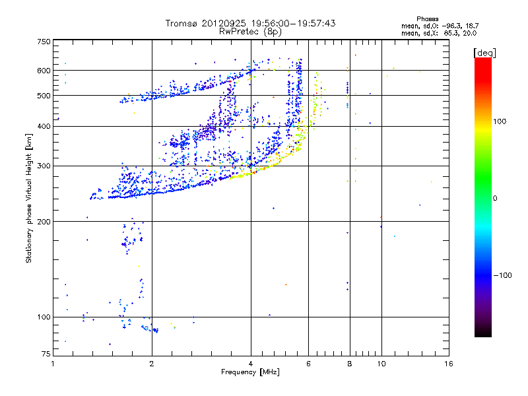Click the y-axis tick label '400'
The width and height of the screenshot is (528, 396).
tap(44, 126)
